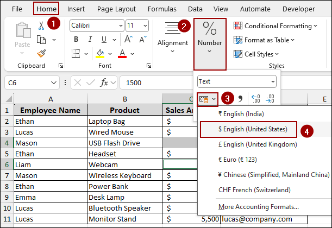Click the Copy icon in Clipboard
332x228 pixels.
pos(41,40)
